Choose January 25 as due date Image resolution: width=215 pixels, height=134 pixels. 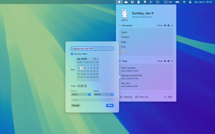[78, 77]
